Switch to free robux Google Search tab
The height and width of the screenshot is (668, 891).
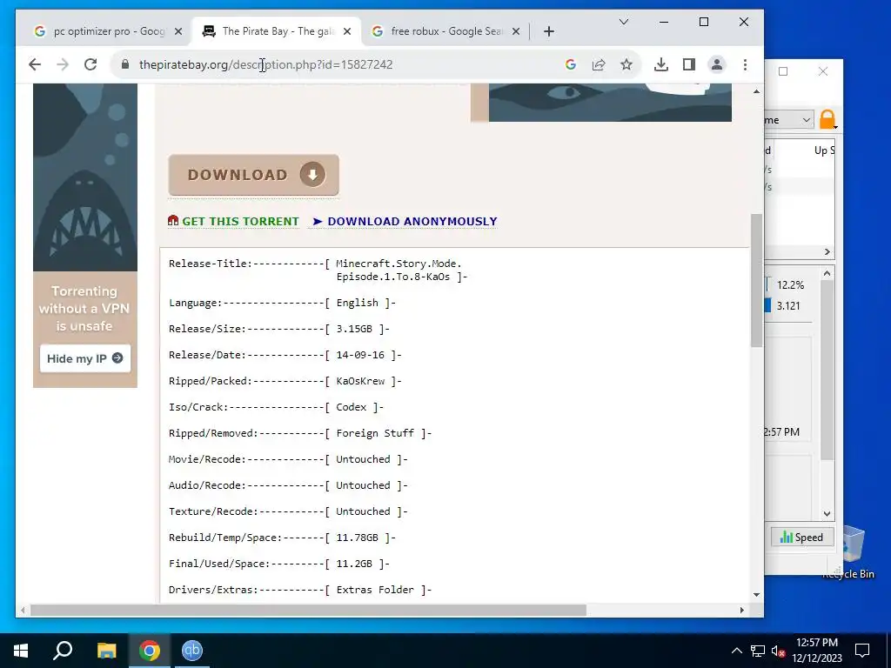446,31
